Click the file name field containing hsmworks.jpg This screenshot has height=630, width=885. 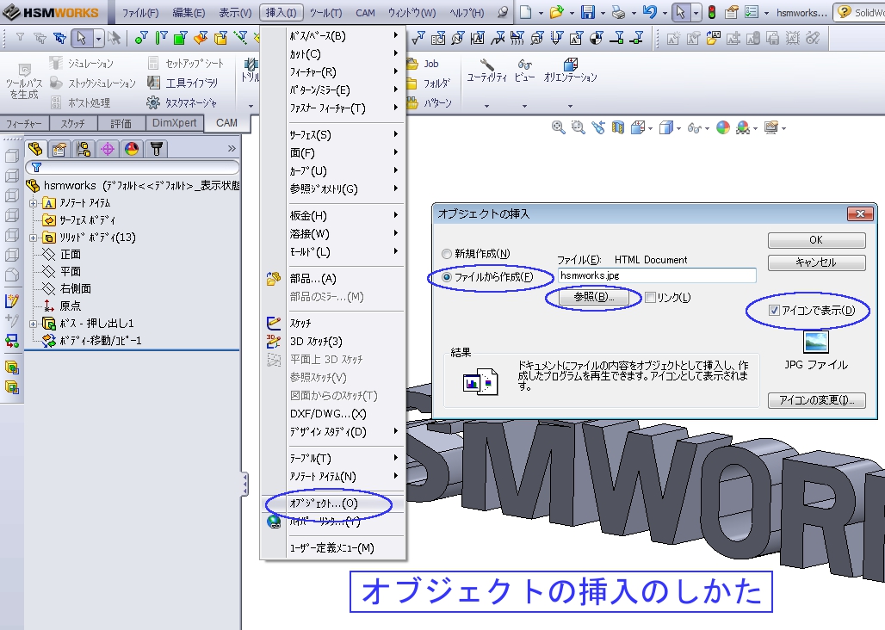(657, 275)
